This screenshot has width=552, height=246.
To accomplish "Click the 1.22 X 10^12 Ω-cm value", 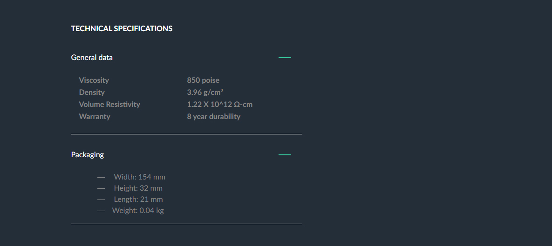I will [220, 104].
